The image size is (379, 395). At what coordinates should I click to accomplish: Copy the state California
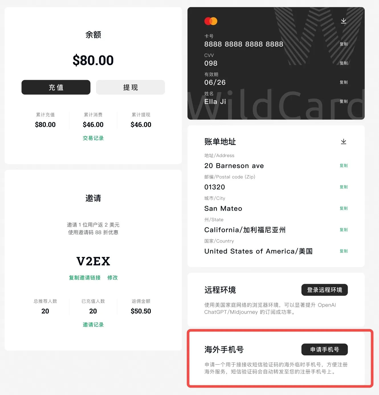[344, 229]
